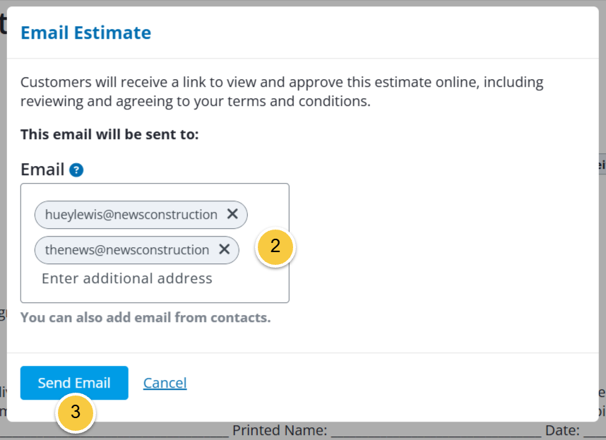Click 'This email will be sent to' heading

109,134
